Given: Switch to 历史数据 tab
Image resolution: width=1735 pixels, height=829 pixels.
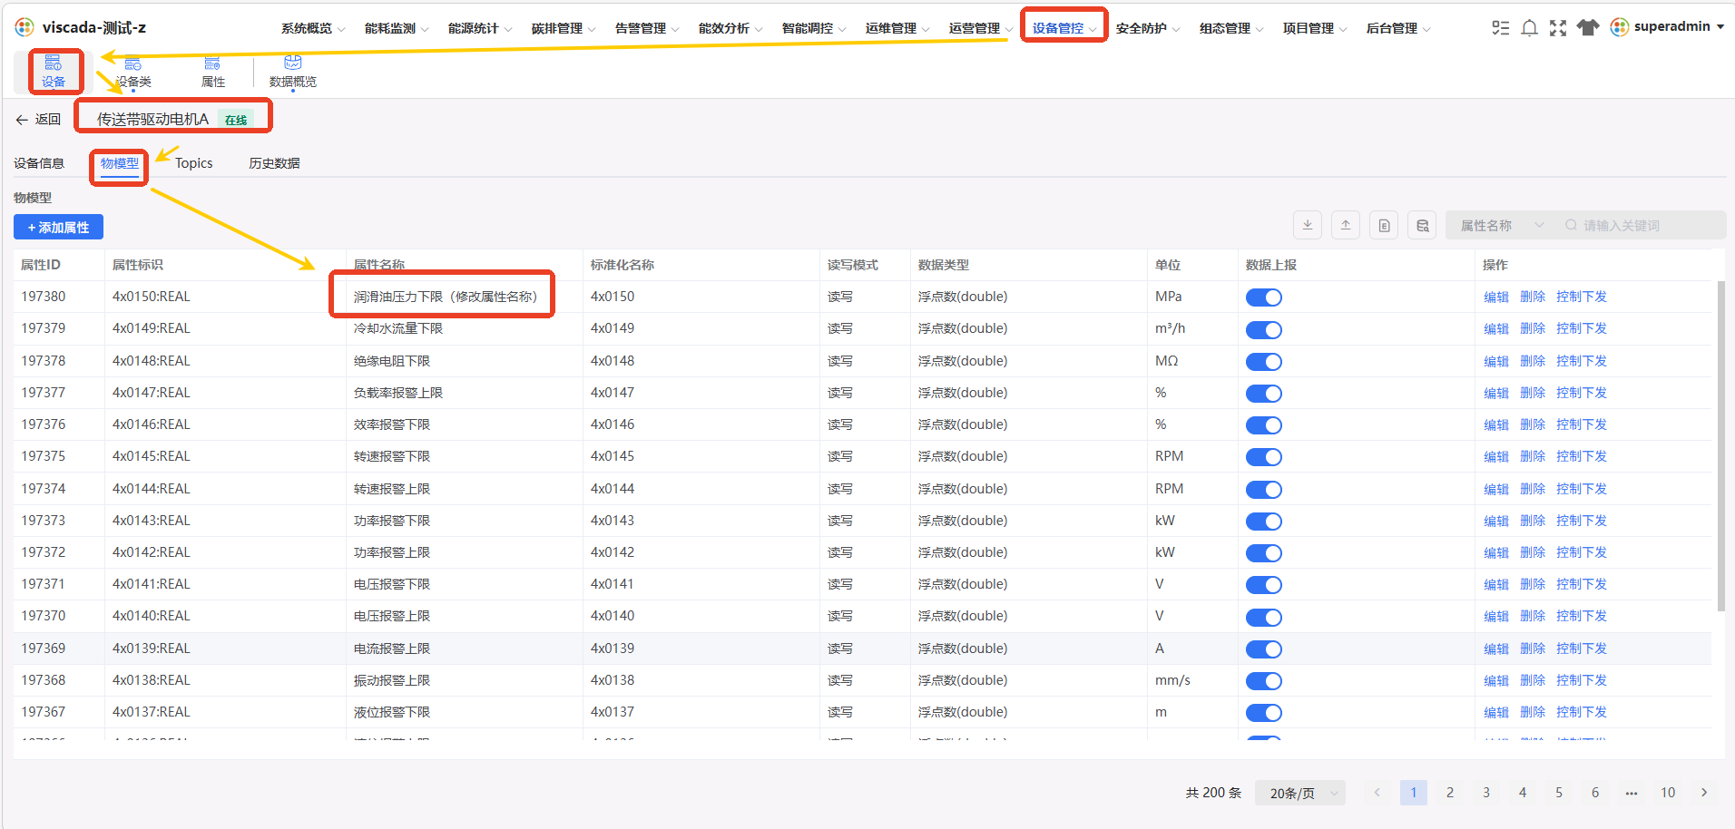Looking at the screenshot, I should coord(274,163).
